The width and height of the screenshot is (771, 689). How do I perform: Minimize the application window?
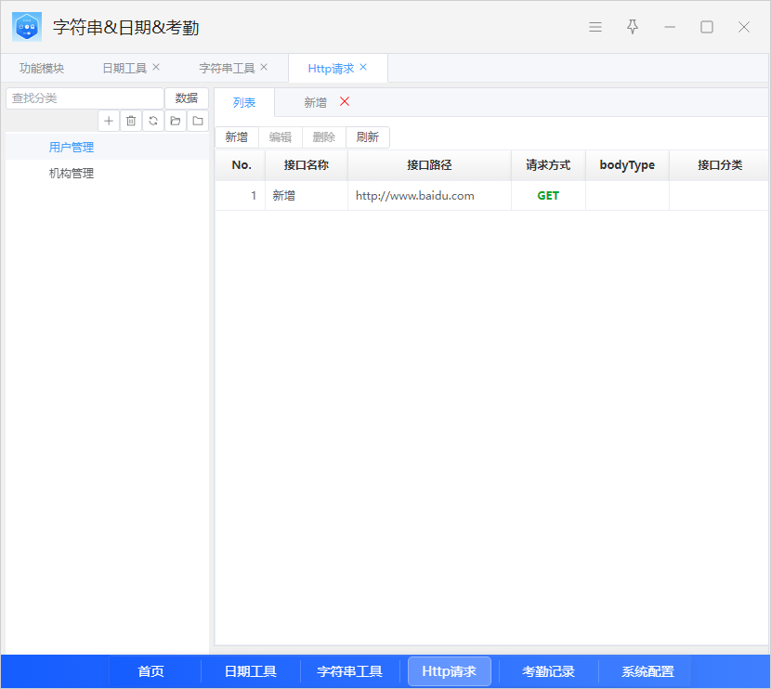pyautogui.click(x=670, y=27)
